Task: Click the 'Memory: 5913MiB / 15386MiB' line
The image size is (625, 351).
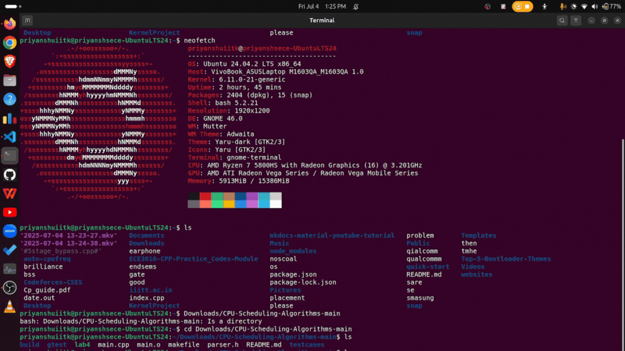Action: tap(238, 181)
